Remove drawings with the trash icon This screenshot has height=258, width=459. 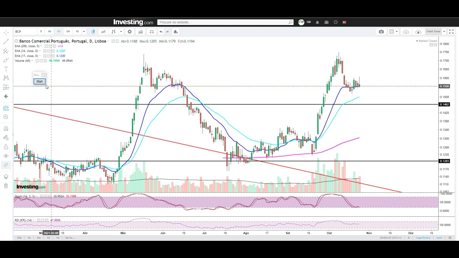pos(6,186)
